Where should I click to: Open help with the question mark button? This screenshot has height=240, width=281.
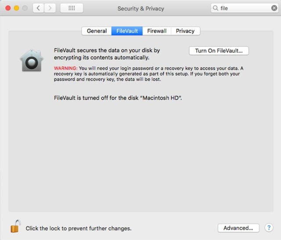click(x=269, y=228)
